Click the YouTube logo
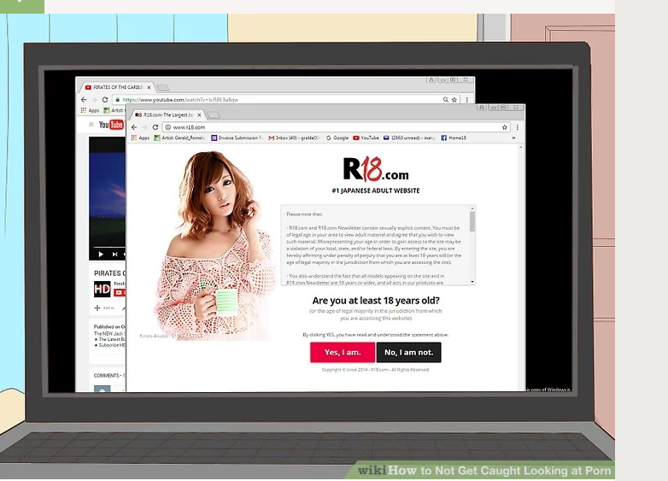The image size is (668, 481). [111, 125]
